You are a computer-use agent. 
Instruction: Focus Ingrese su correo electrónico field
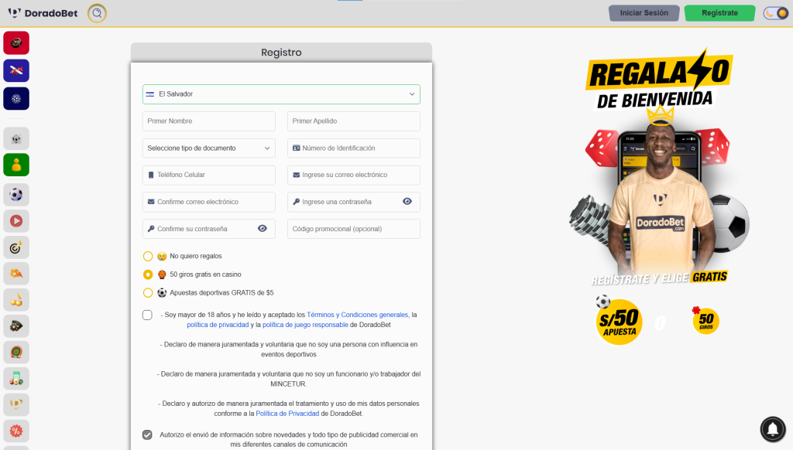coord(353,175)
